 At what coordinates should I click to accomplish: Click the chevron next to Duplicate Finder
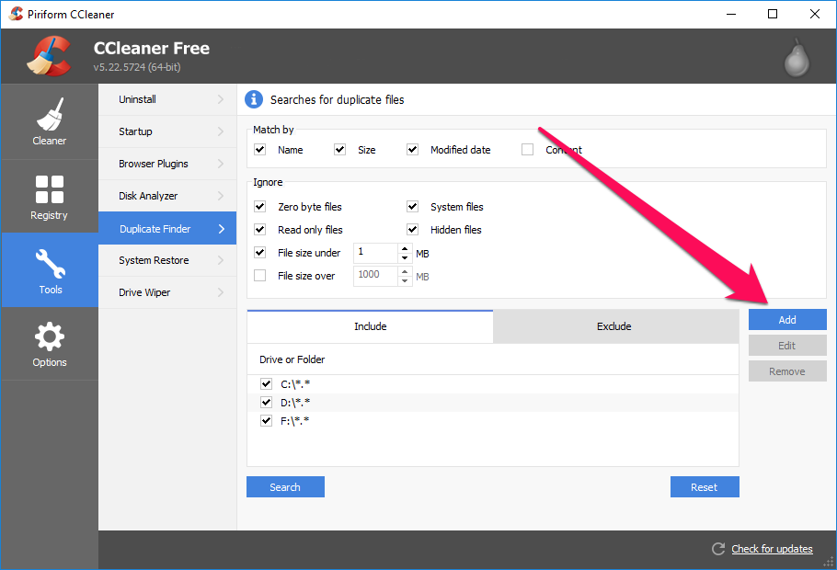222,228
